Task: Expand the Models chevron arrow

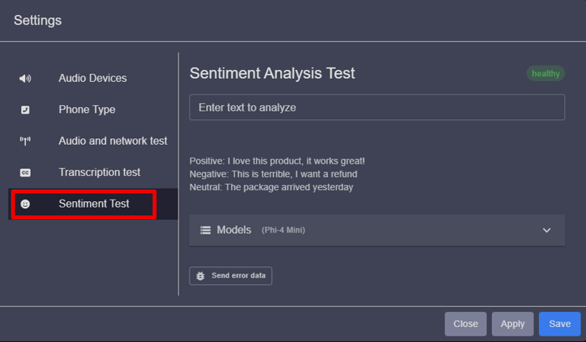Action: click(x=547, y=230)
